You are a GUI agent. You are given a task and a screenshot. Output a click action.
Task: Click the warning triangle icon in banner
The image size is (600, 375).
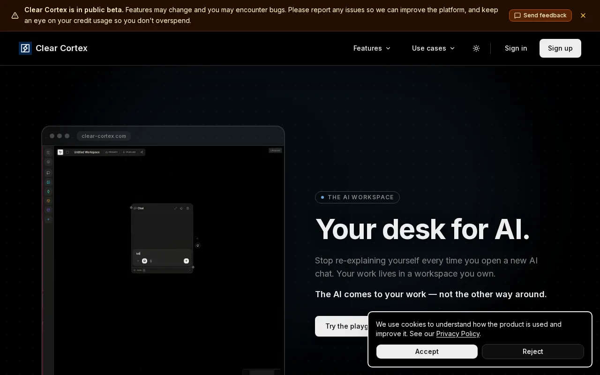coord(15,15)
